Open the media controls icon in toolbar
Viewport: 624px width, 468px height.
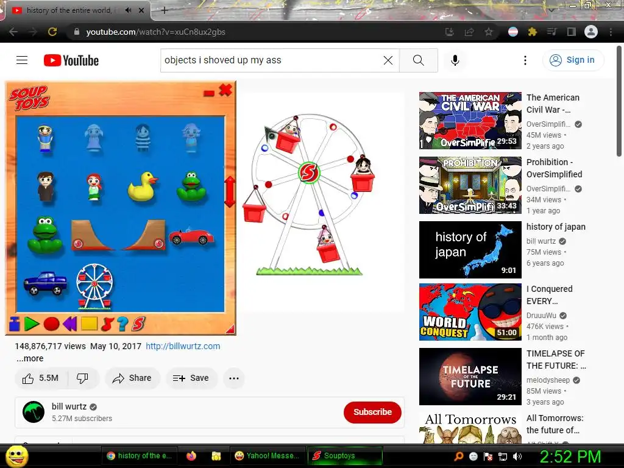551,32
